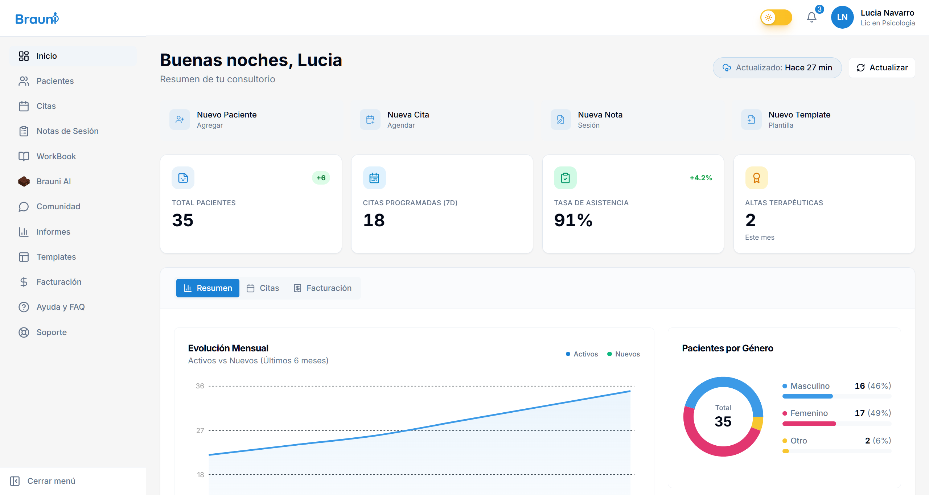This screenshot has height=495, width=929.
Task: Open Ayuda y FAQ
Action: (x=60, y=306)
